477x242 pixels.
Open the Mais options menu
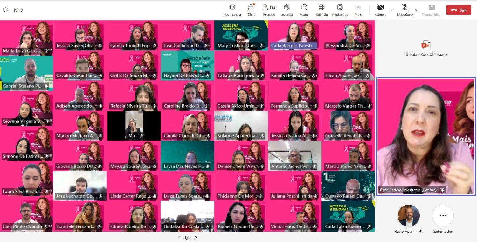click(358, 8)
